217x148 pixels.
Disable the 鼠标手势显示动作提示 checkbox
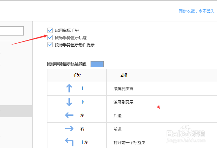[50, 45]
